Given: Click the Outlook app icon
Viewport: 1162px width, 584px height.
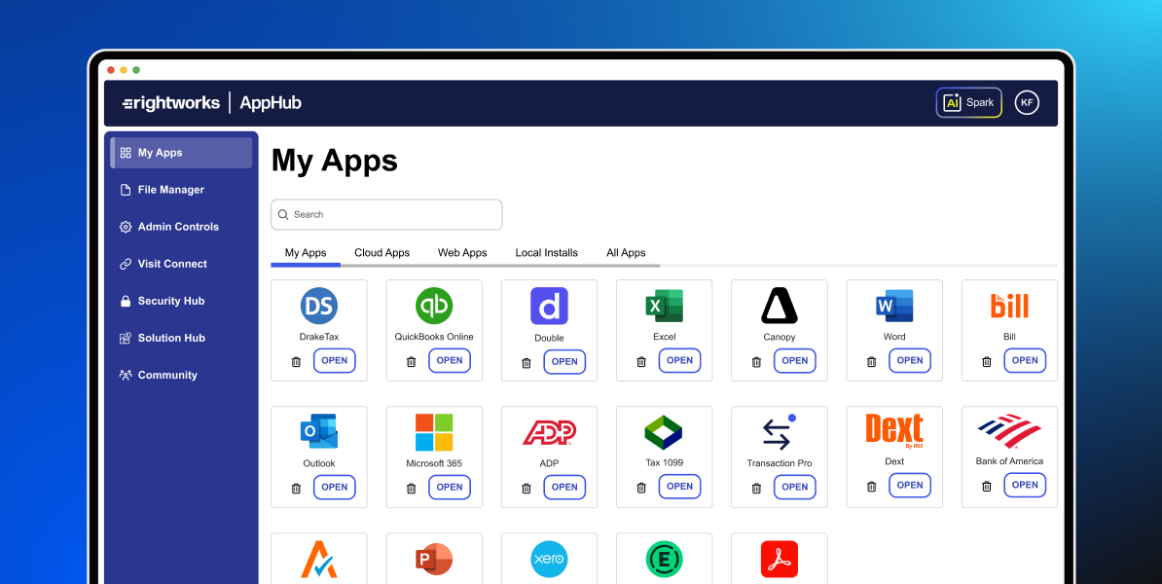Looking at the screenshot, I should click(x=318, y=431).
